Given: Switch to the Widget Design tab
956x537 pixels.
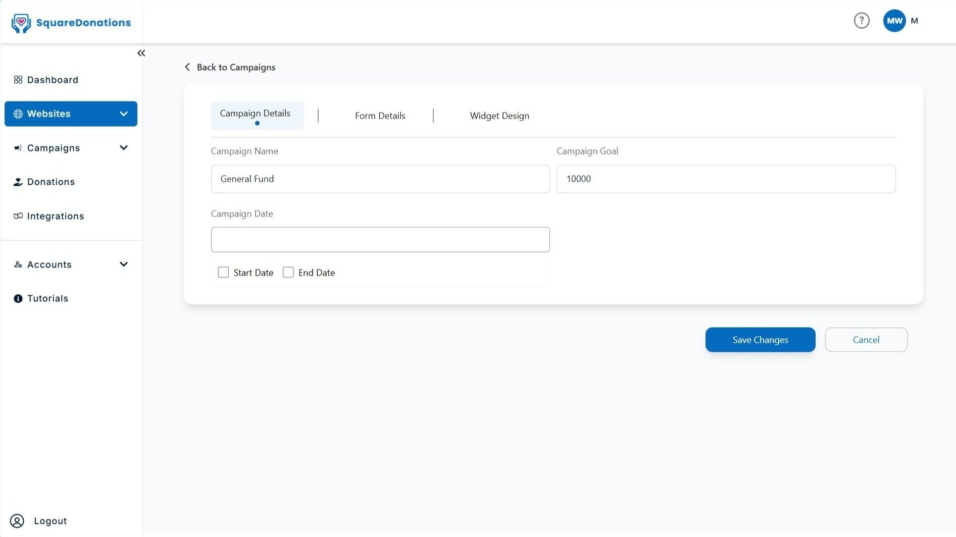Looking at the screenshot, I should coord(499,116).
